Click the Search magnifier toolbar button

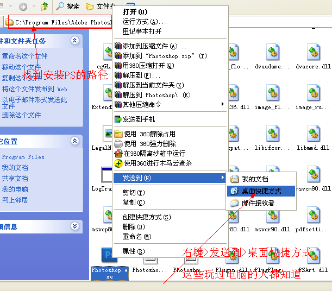67,7
